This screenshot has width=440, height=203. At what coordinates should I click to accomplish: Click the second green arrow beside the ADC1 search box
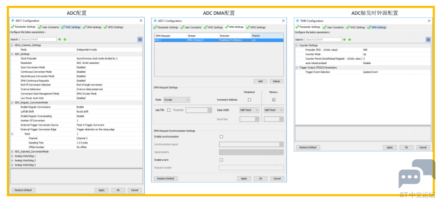click(x=65, y=40)
